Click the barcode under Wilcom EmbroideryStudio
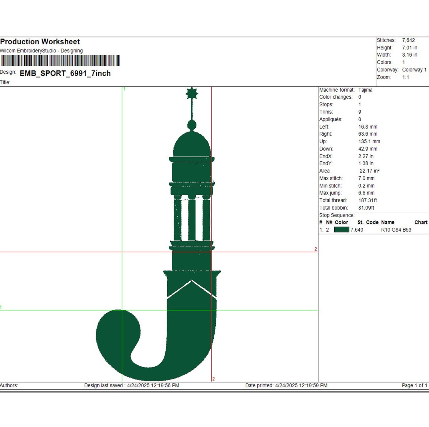Viewport: 429px width, 427px height. click(x=60, y=61)
